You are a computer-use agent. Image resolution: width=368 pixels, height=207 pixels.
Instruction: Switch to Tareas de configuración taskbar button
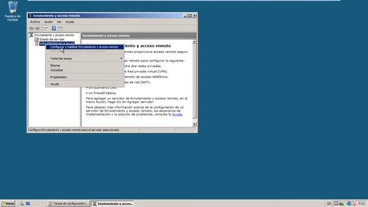(68, 204)
